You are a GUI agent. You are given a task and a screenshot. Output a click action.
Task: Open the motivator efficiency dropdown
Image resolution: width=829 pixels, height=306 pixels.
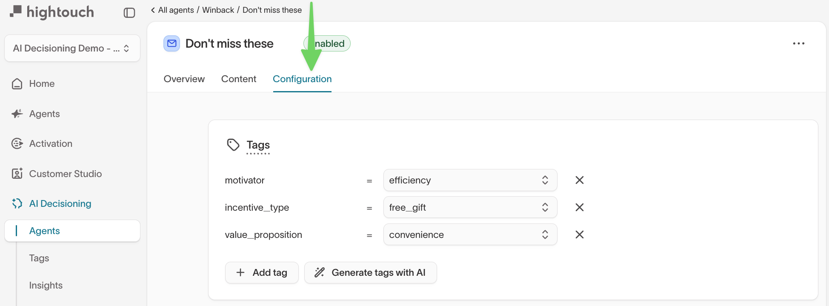(470, 180)
